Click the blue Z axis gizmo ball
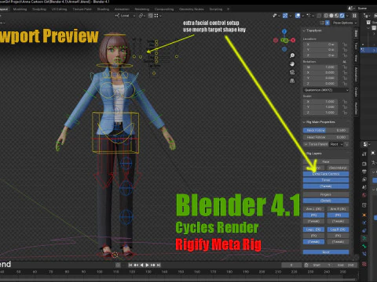 pyautogui.click(x=284, y=31)
